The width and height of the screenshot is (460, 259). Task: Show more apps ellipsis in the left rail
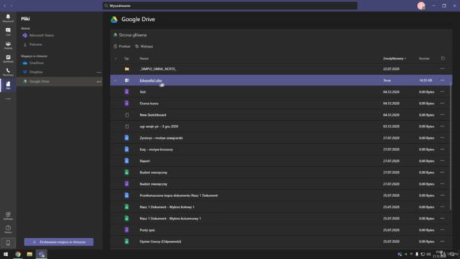(8, 99)
